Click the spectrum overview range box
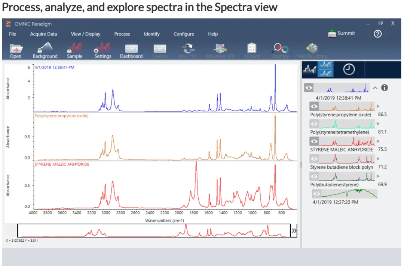This screenshot has width=404, height=266. [x=154, y=231]
